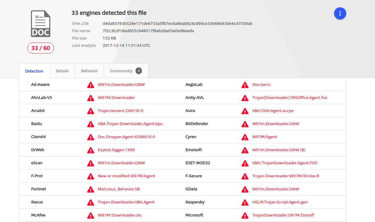Open the blue three-dot more options button

340,13
